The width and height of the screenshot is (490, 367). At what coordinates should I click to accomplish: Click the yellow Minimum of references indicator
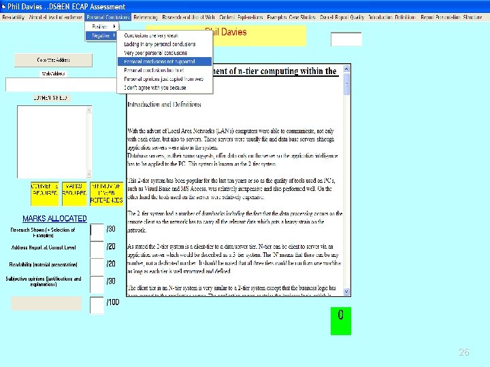[x=107, y=194]
